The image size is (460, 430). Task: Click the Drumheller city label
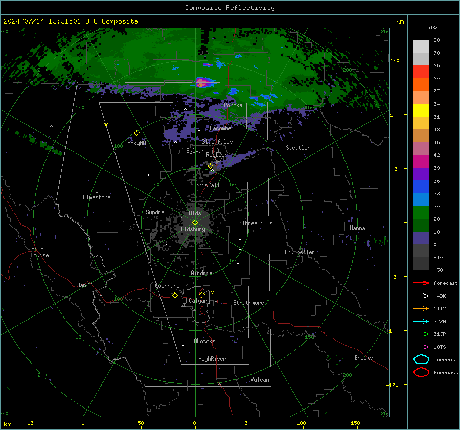300,252
